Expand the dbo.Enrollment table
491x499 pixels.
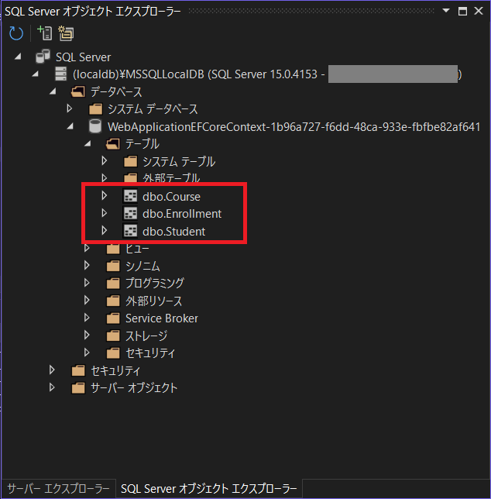[x=105, y=212]
